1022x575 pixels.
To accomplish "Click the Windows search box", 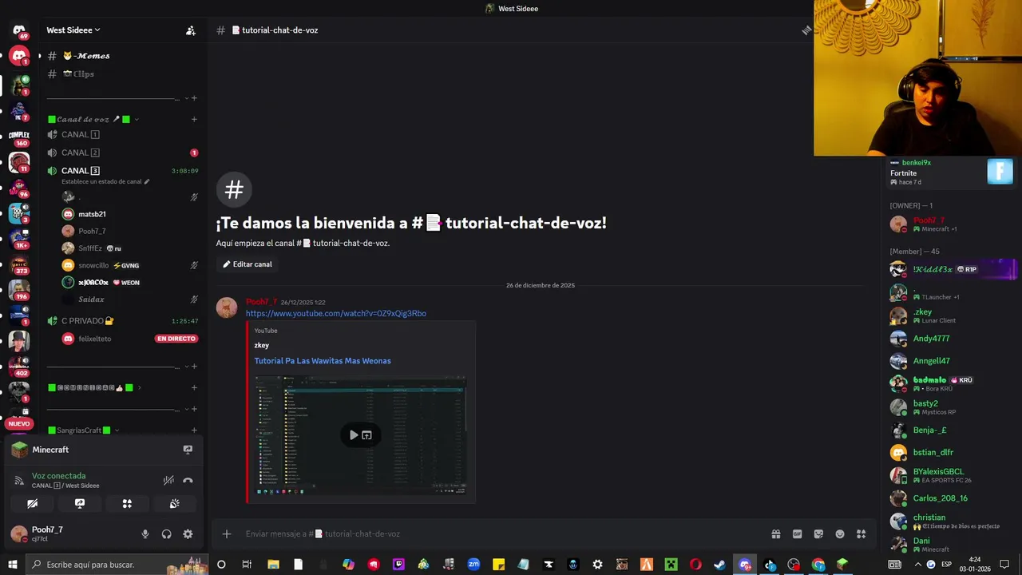I will click(x=116, y=565).
